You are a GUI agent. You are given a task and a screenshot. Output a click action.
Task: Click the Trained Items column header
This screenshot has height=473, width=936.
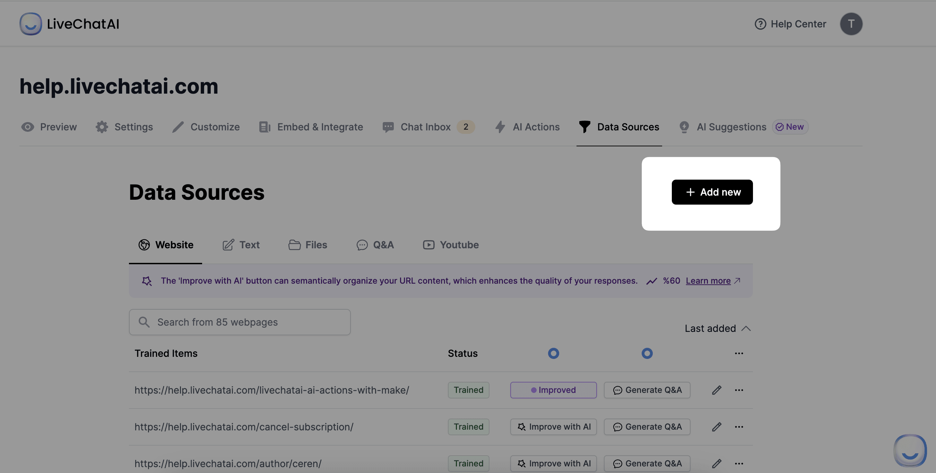[x=166, y=353]
